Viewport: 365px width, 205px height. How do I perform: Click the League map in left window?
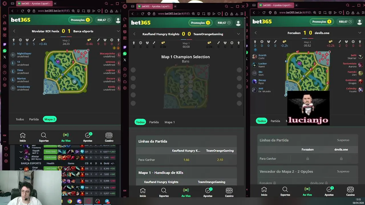[66, 71]
